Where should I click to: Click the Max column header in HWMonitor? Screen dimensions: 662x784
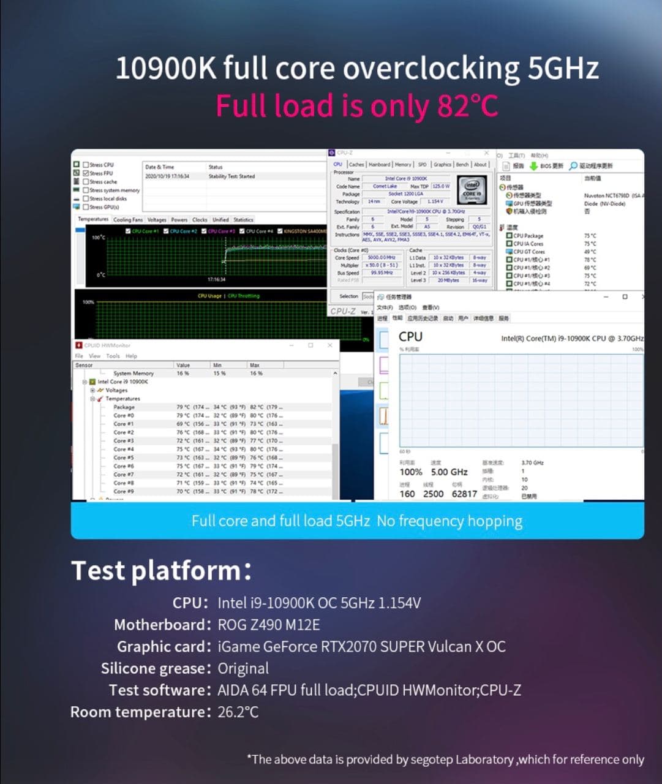255,365
